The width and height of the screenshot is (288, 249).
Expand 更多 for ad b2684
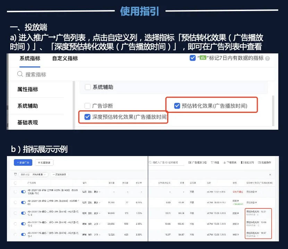[97, 203]
